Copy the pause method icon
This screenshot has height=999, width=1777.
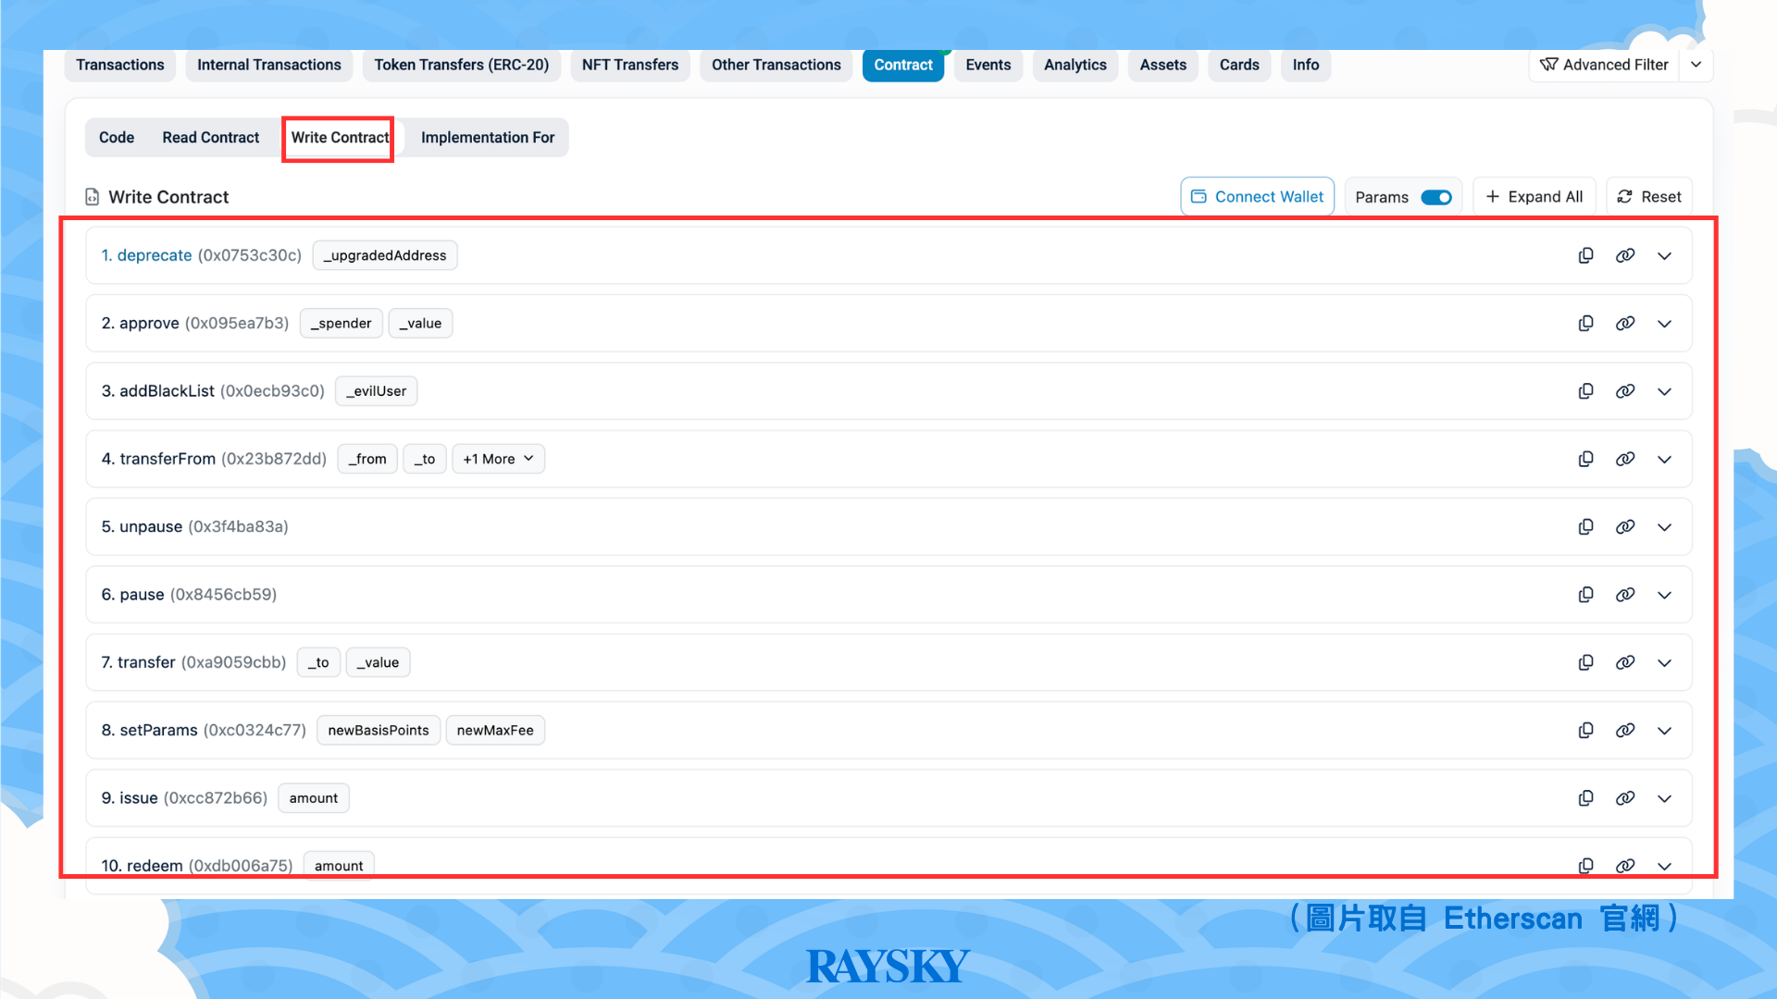tap(1585, 595)
